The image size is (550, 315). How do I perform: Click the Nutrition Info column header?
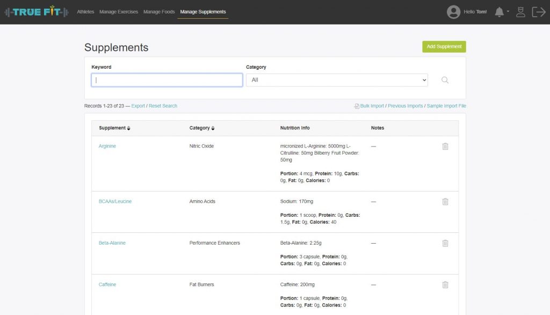[295, 128]
